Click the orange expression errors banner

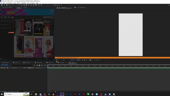pyautogui.click(x=112, y=58)
